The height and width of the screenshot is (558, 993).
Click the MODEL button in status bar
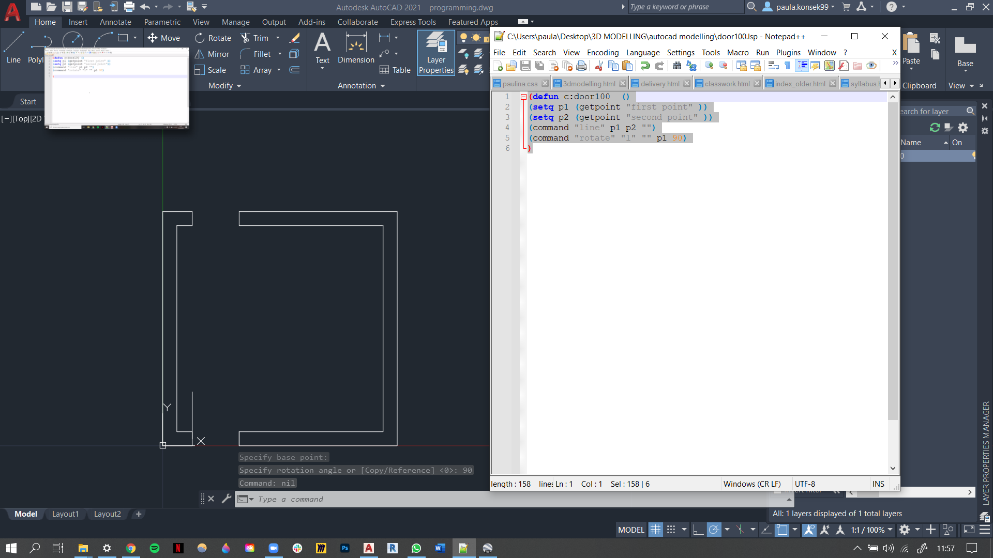(631, 530)
